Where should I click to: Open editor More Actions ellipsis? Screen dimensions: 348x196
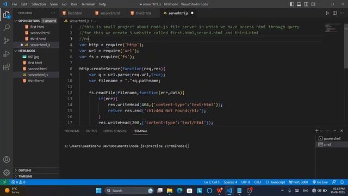[342, 13]
